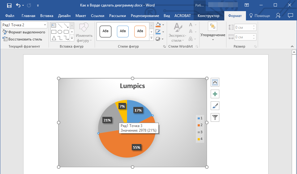Screen dimensions: 297x174
Task: Click the Save icon in quick access toolbar
Action: 9,5
